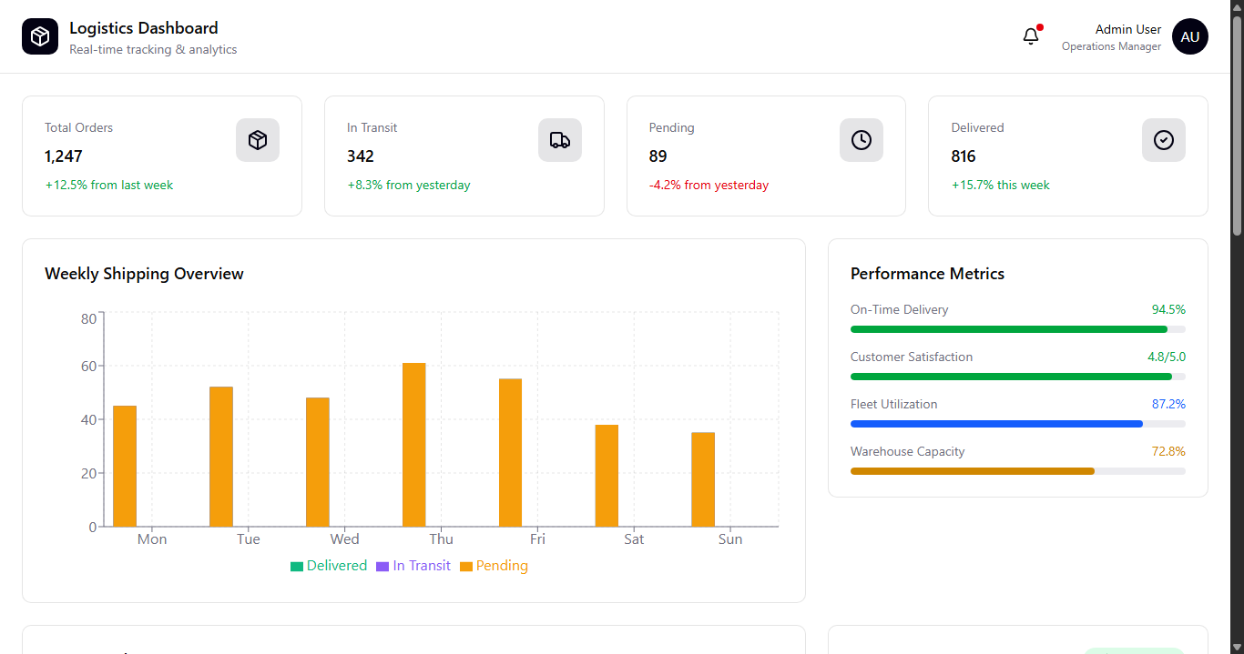Click the Logistics Dashboard package logo
This screenshot has height=654, width=1244.
coord(40,36)
